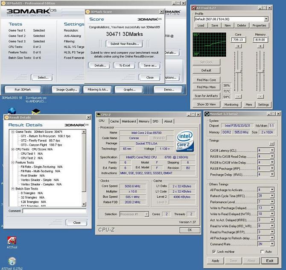The width and height of the screenshot is (286, 270).
Task: Click the Select button under Tests
Action: 43,77
